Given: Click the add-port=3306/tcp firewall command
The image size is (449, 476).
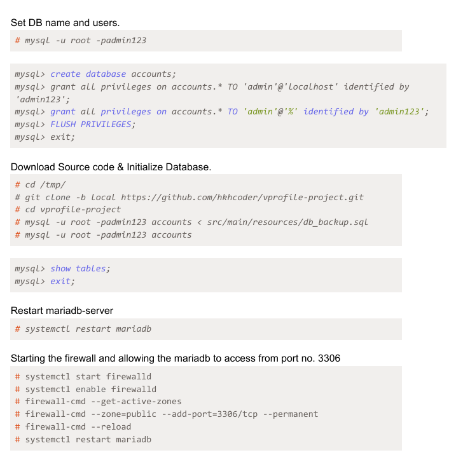Looking at the screenshot, I should (x=166, y=414).
